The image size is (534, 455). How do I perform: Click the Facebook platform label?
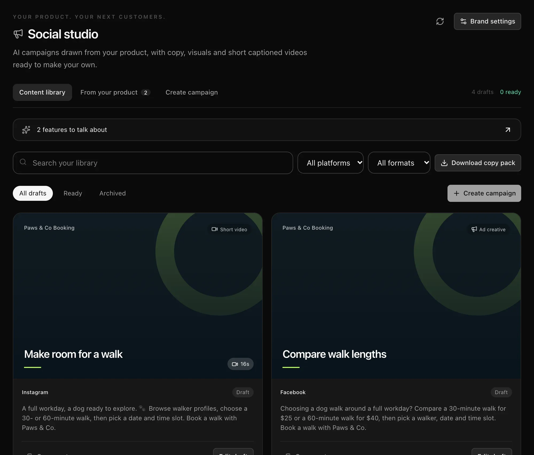[293, 392]
